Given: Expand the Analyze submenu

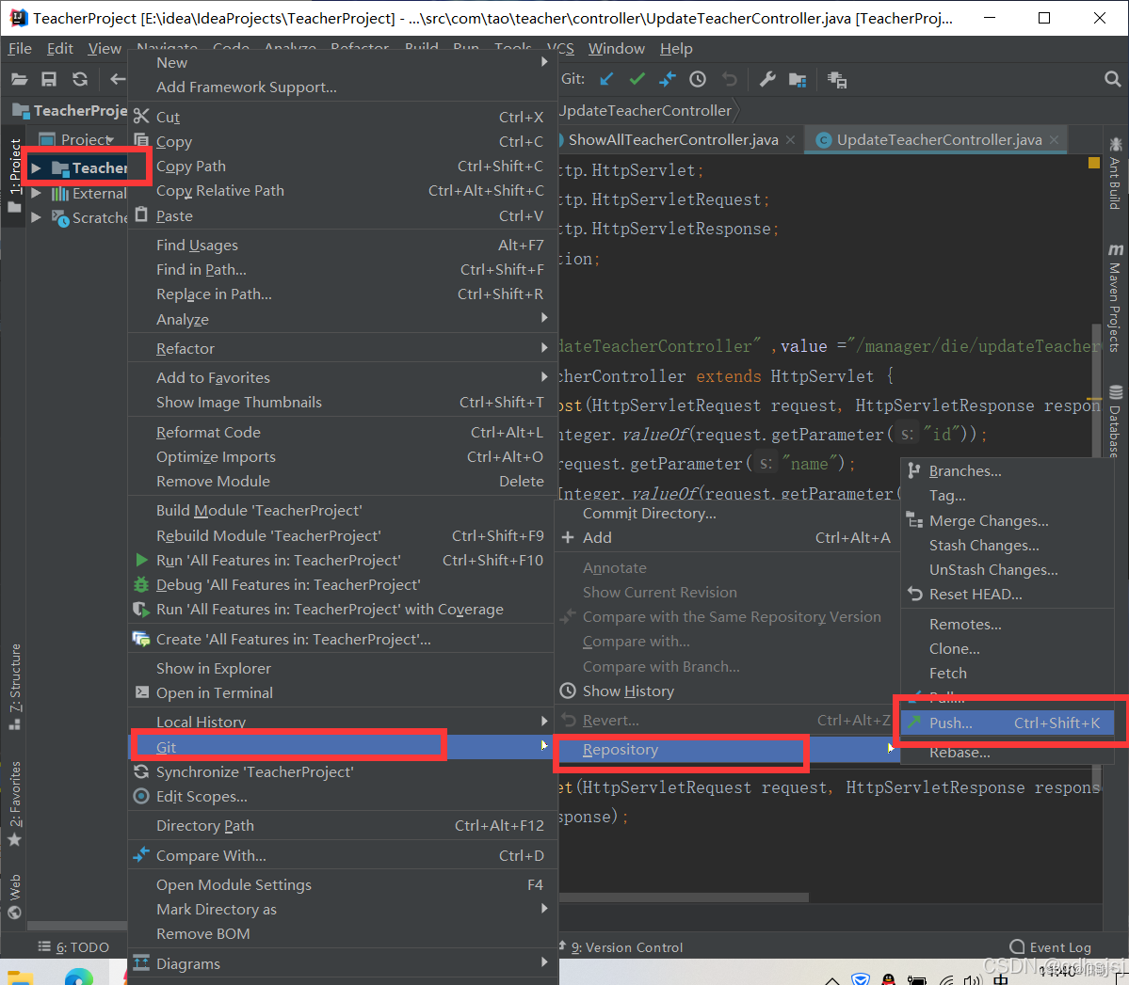Looking at the screenshot, I should (343, 319).
